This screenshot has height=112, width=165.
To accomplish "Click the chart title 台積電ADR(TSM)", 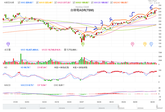I will 82,10.
